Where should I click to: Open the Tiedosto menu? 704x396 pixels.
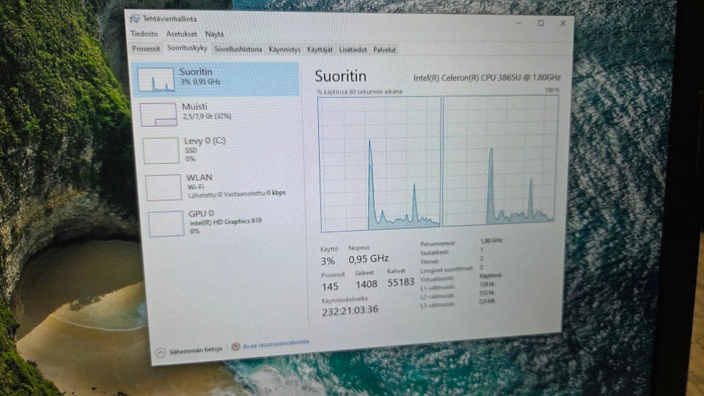tap(144, 34)
